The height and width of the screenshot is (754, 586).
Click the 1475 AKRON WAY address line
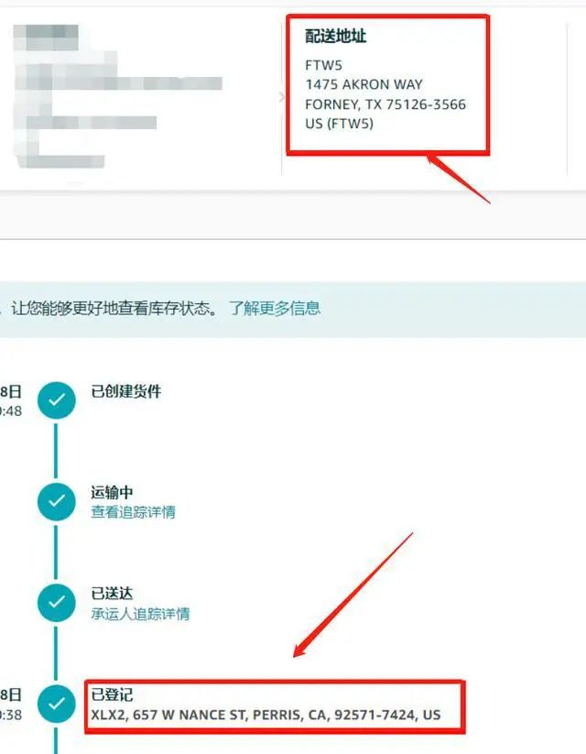tap(364, 84)
